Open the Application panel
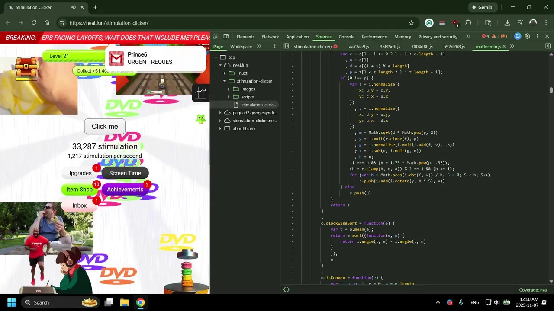Viewport: 554px width, 311px height. [297, 37]
